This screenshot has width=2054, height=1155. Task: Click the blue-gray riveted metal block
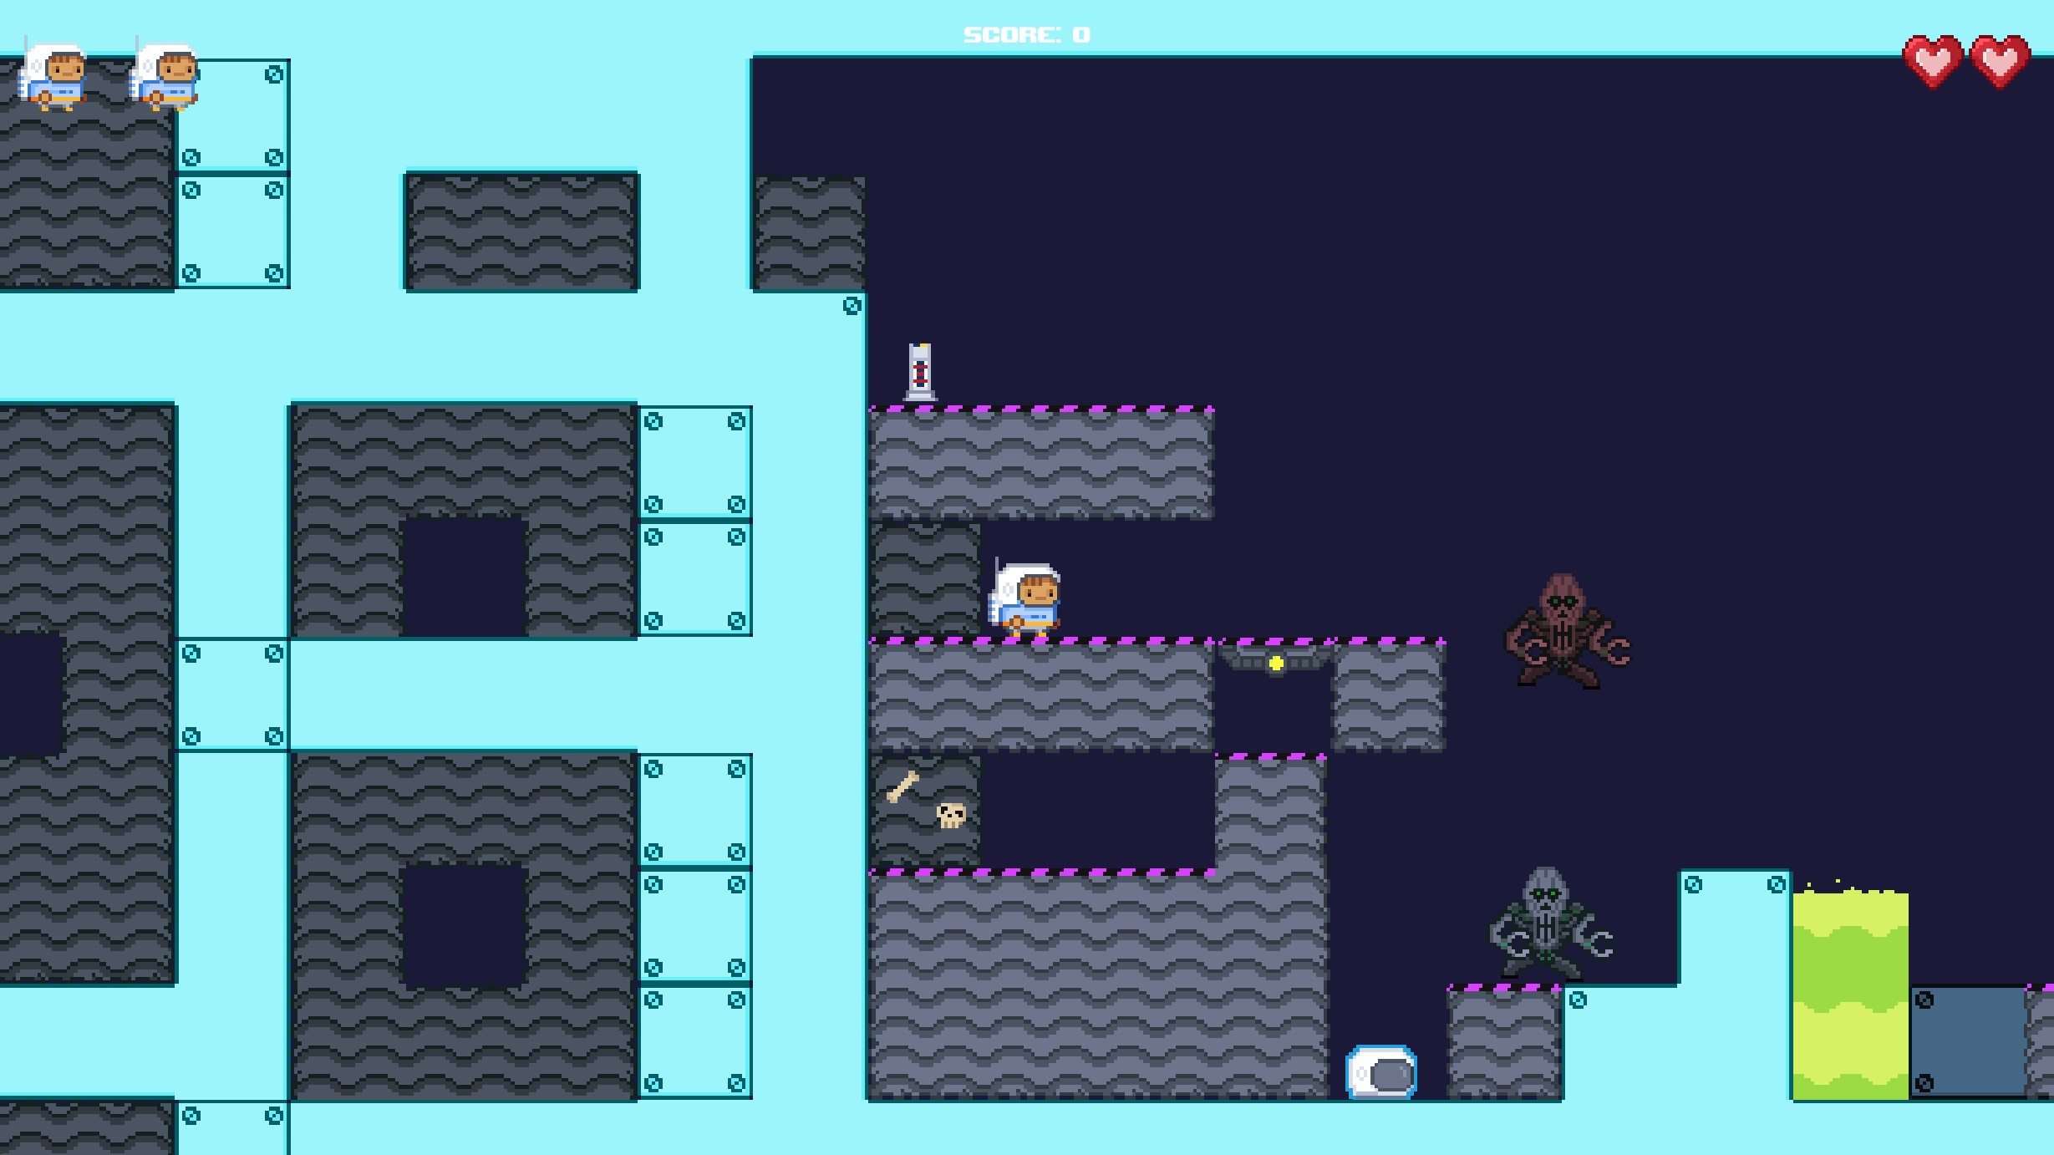click(1968, 1042)
